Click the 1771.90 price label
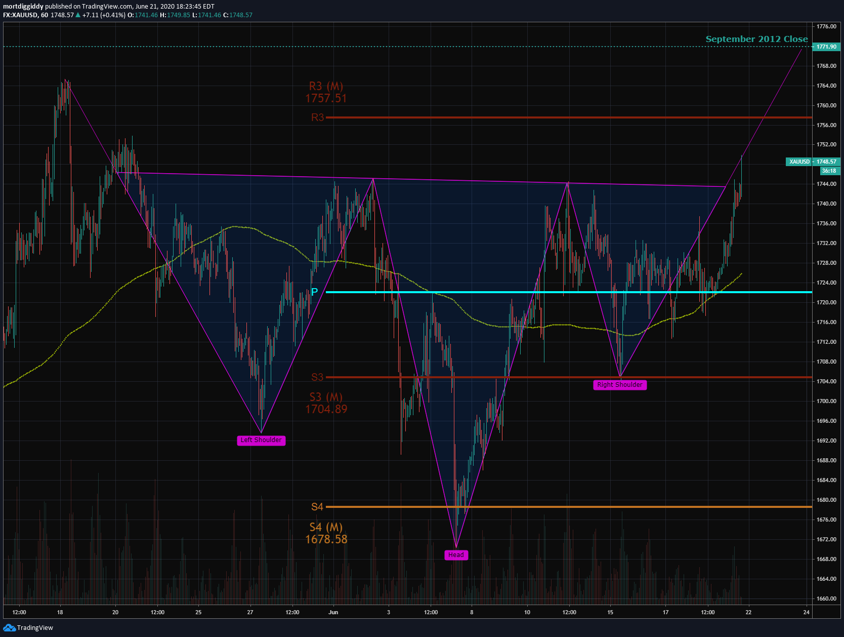 click(826, 47)
